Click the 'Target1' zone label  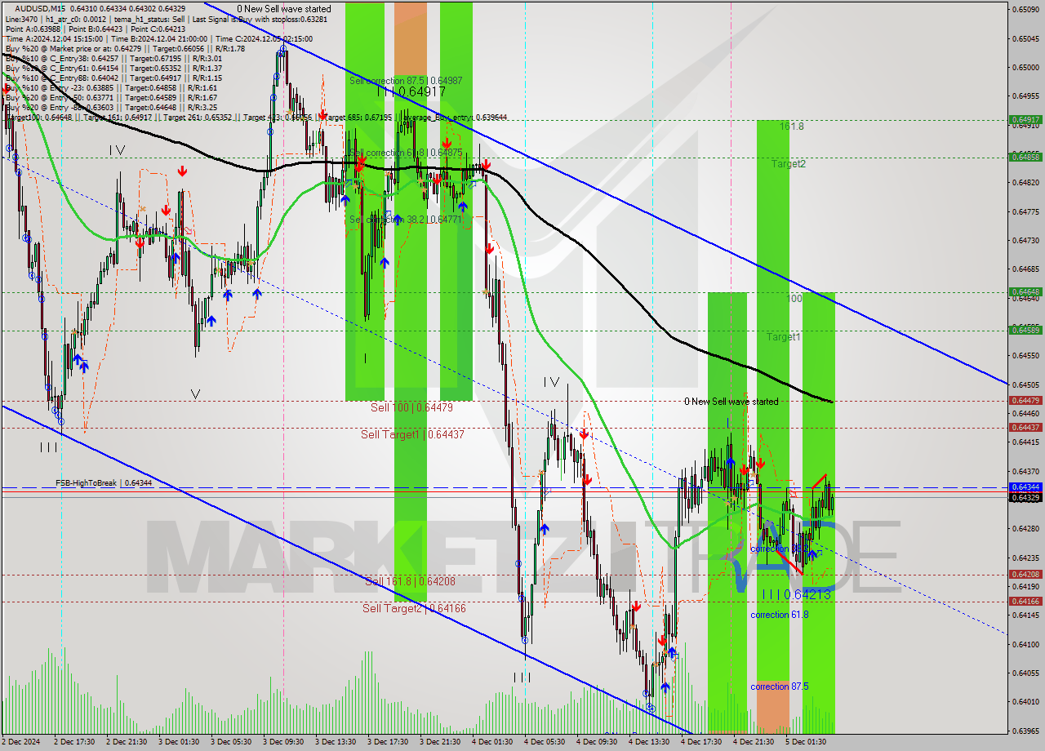tap(784, 336)
